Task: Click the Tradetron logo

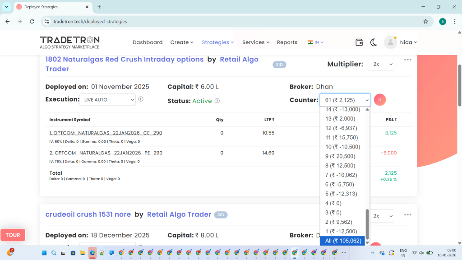Action: pos(69,42)
